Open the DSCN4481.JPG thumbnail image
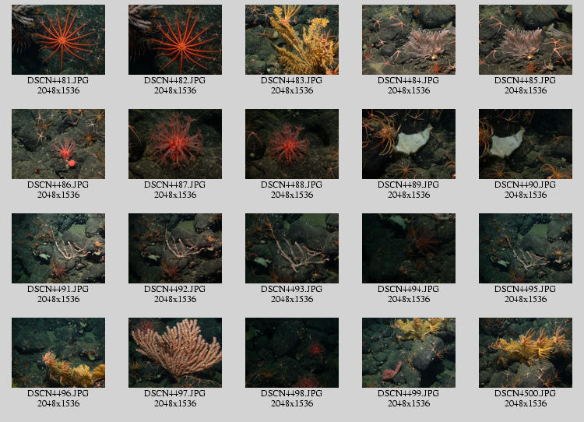 (58, 40)
